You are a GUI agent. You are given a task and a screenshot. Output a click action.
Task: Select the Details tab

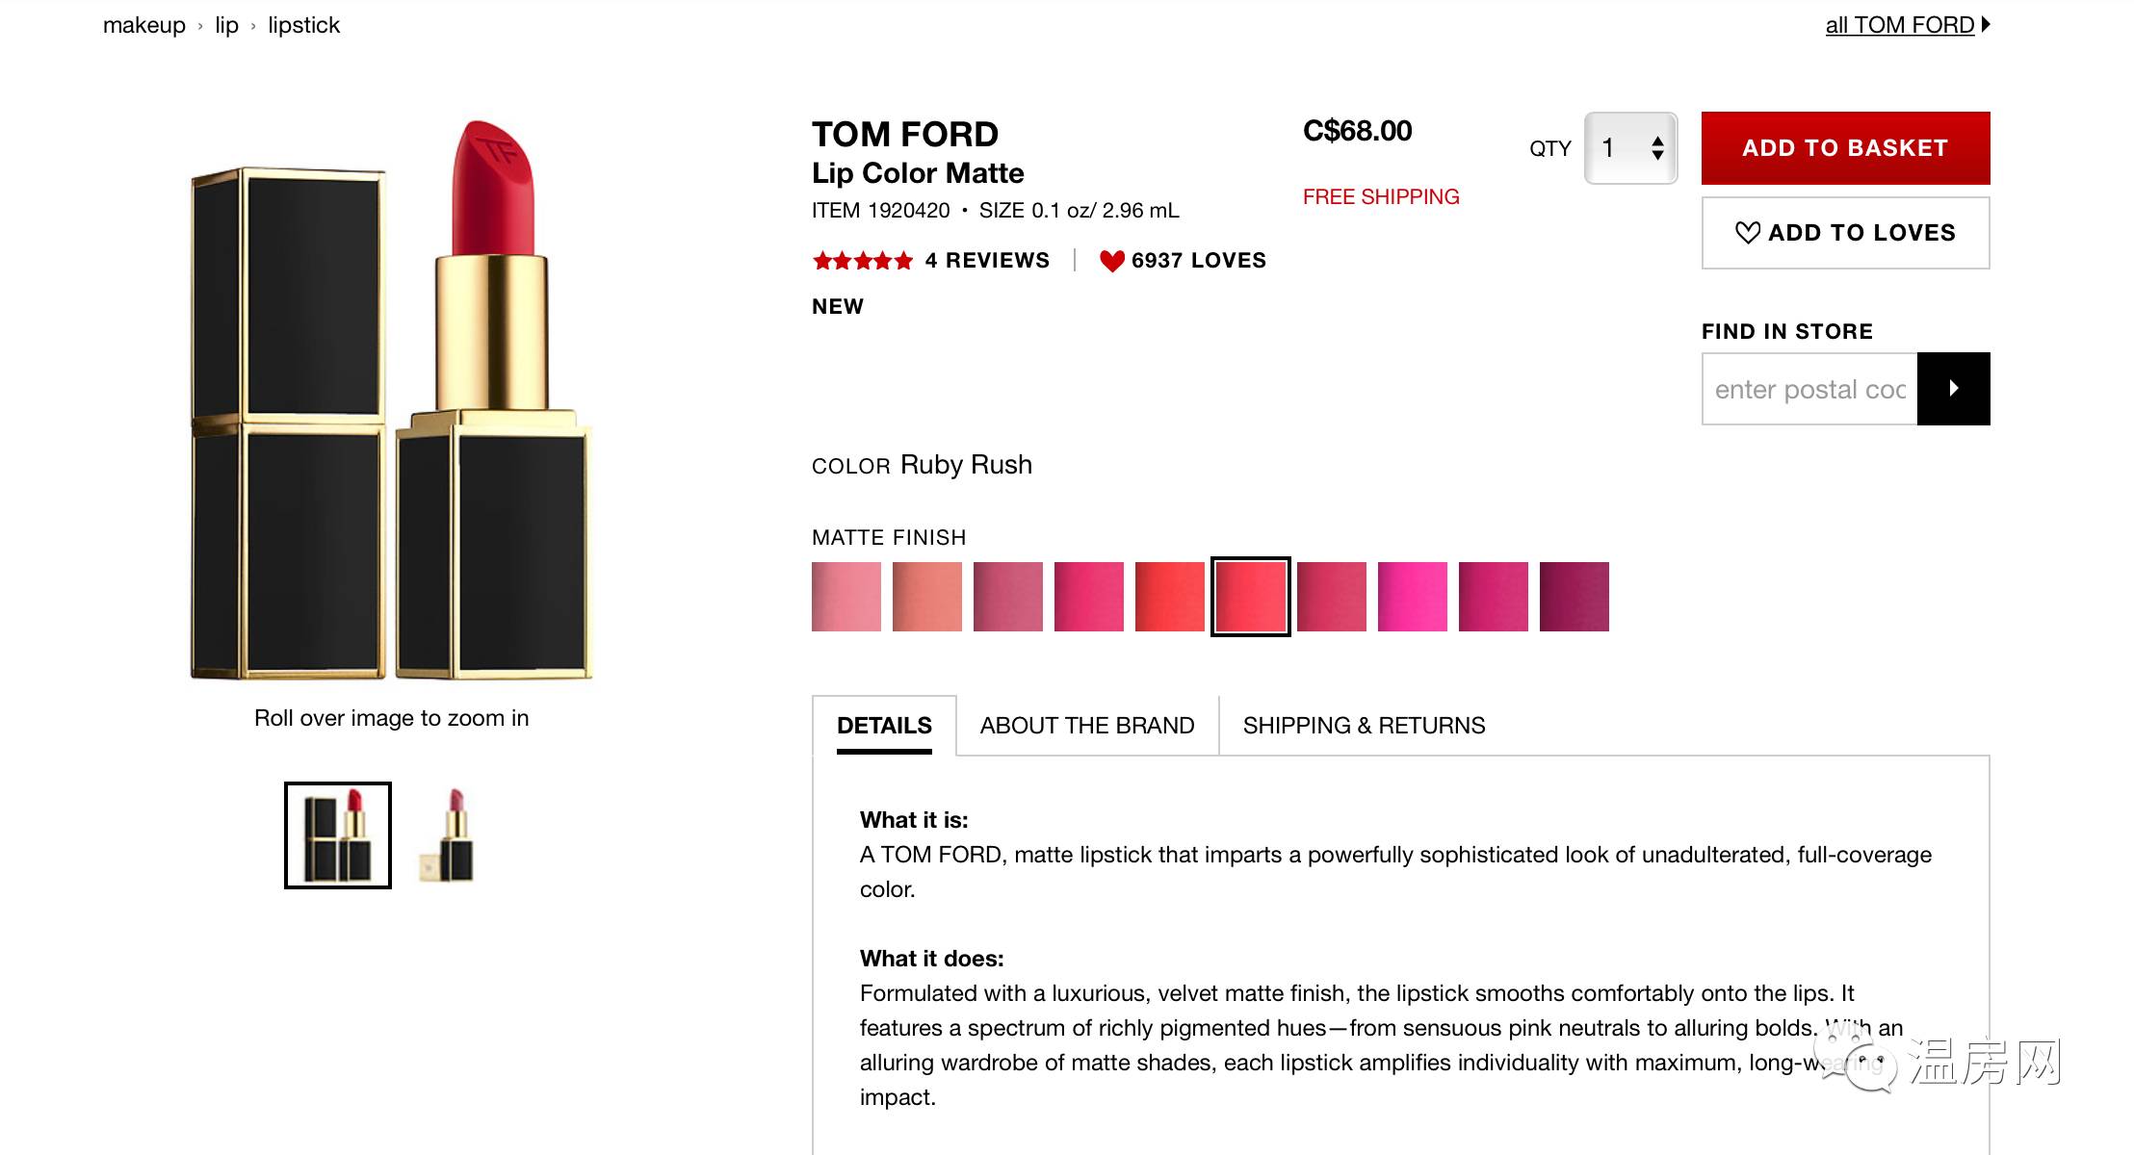[884, 726]
